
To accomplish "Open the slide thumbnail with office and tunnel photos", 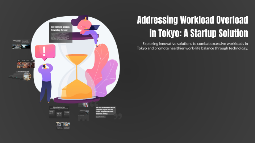I will tap(21, 44).
